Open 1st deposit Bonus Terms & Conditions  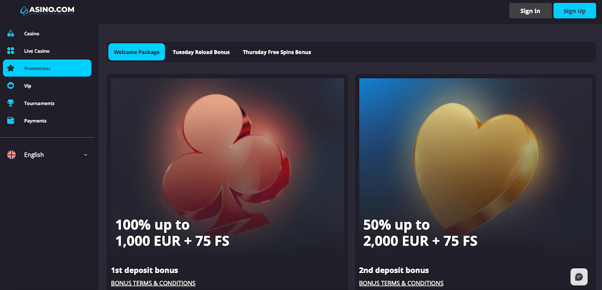pyautogui.click(x=153, y=283)
